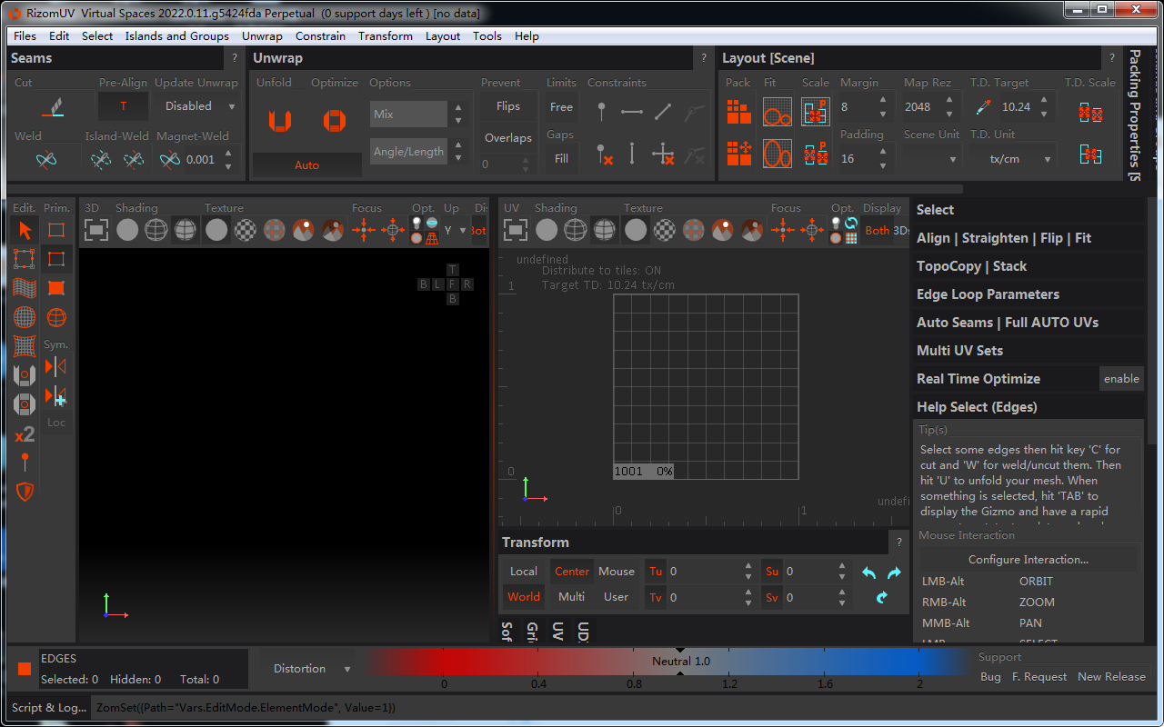Click the undo transform arrow icon
This screenshot has height=727, width=1164.
(x=868, y=573)
